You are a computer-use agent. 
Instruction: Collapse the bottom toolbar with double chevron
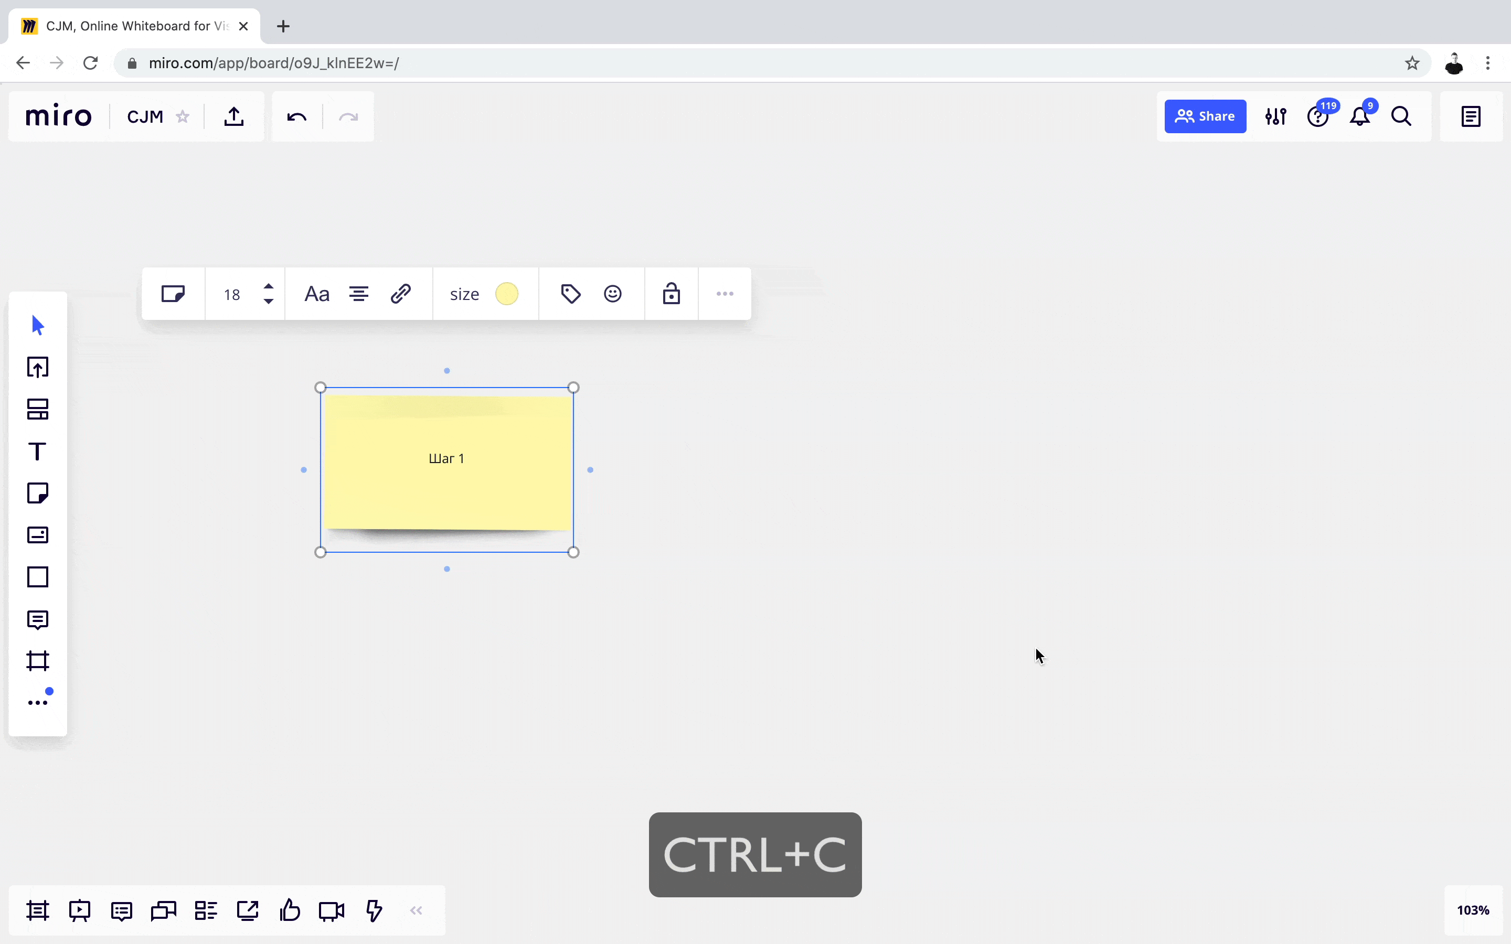click(x=417, y=910)
